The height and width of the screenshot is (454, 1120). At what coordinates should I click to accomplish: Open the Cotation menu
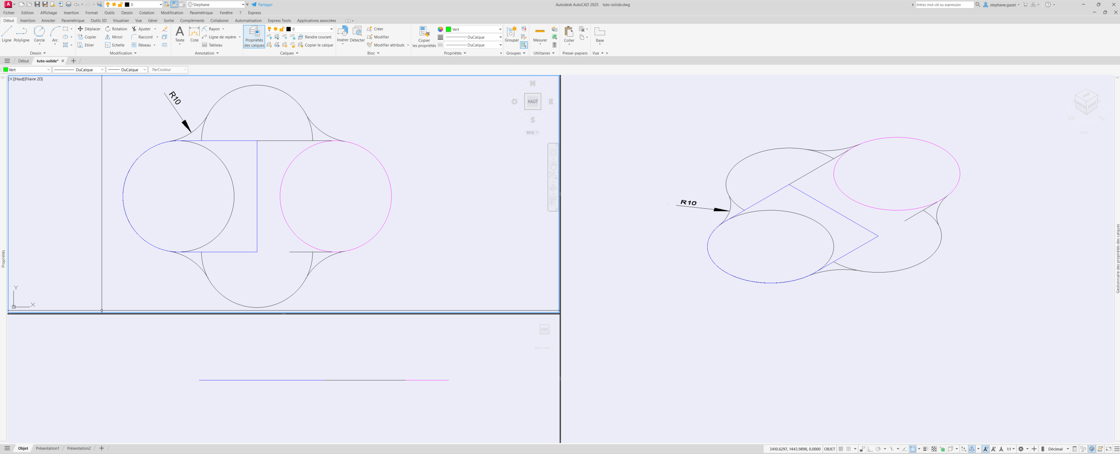[x=146, y=13]
